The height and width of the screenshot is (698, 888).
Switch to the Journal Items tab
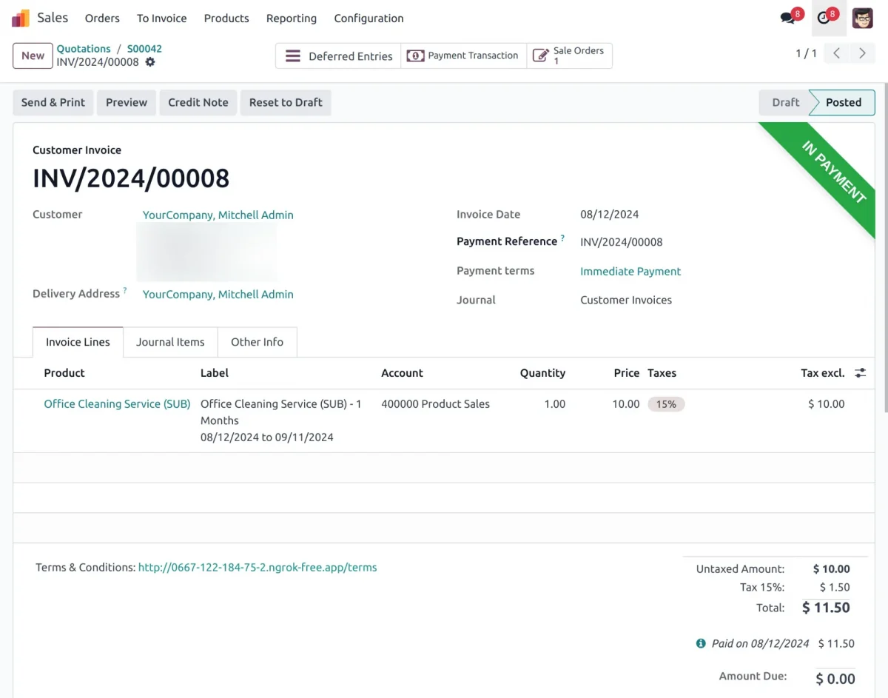coord(170,342)
